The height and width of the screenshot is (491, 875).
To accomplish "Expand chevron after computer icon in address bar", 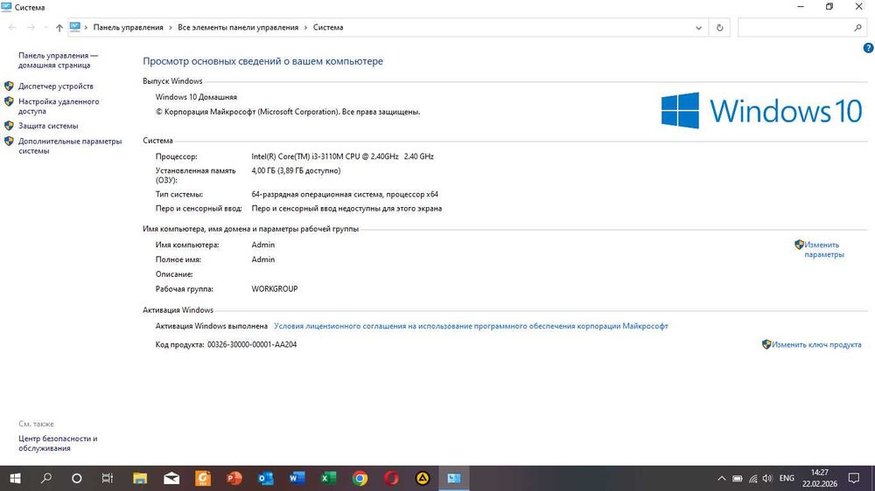I will [x=86, y=27].
